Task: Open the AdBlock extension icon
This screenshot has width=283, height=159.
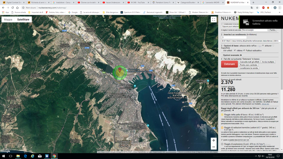Action: [263, 8]
